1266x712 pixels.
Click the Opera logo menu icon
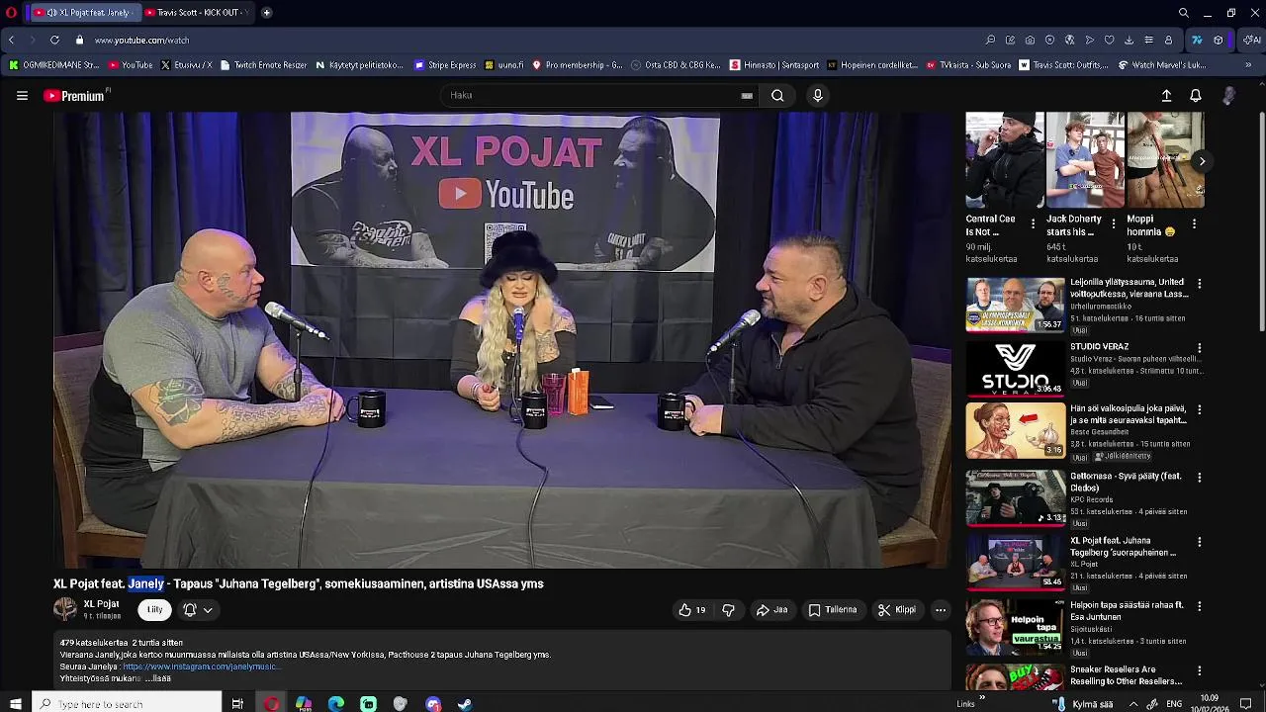pyautogui.click(x=11, y=13)
